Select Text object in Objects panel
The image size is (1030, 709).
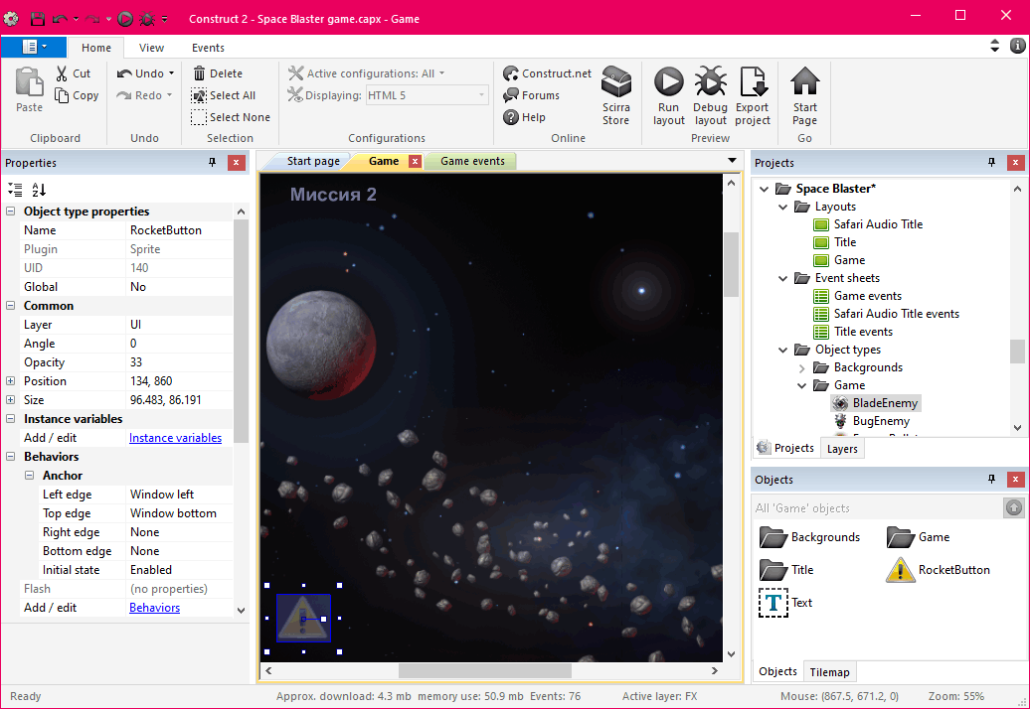pyautogui.click(x=785, y=602)
